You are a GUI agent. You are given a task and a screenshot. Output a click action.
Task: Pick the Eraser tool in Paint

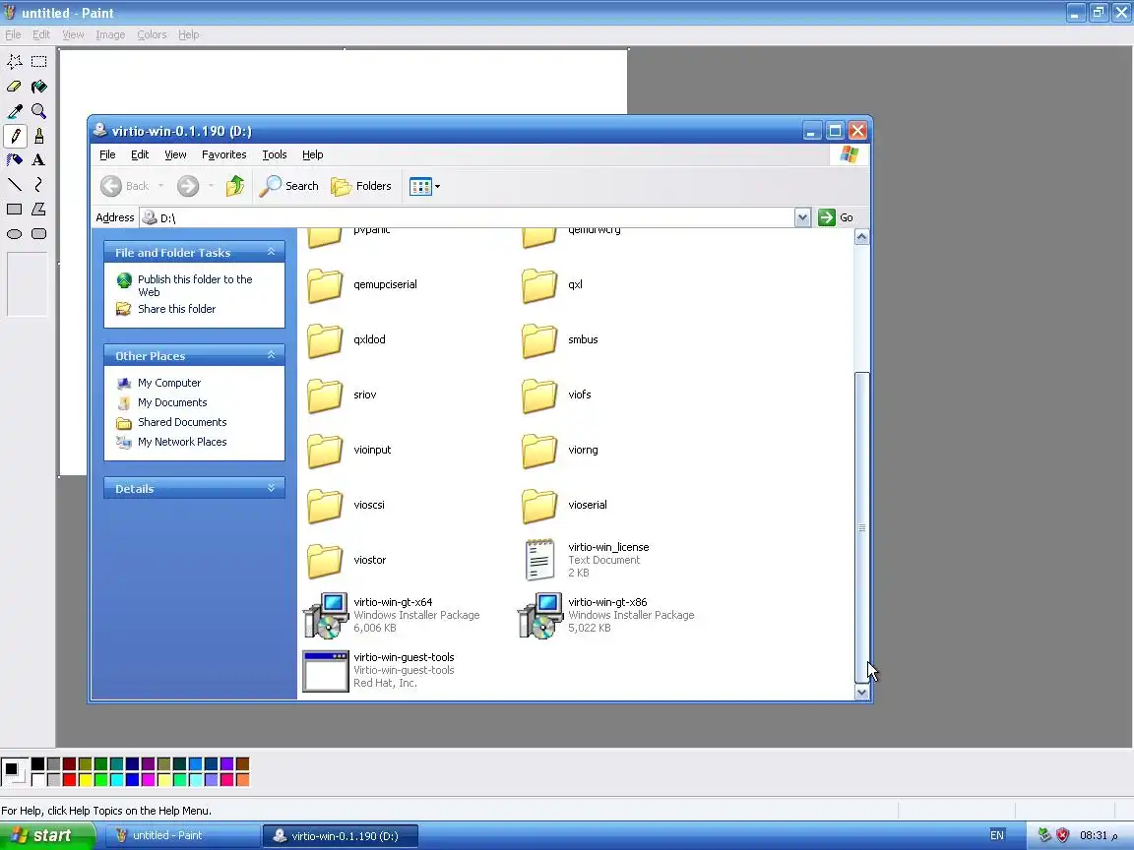tap(15, 87)
